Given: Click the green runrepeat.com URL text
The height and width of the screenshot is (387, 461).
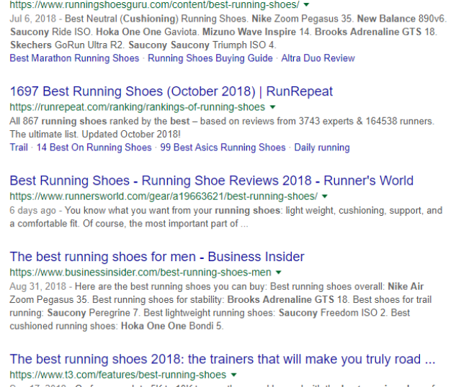Looking at the screenshot, I should [x=137, y=107].
